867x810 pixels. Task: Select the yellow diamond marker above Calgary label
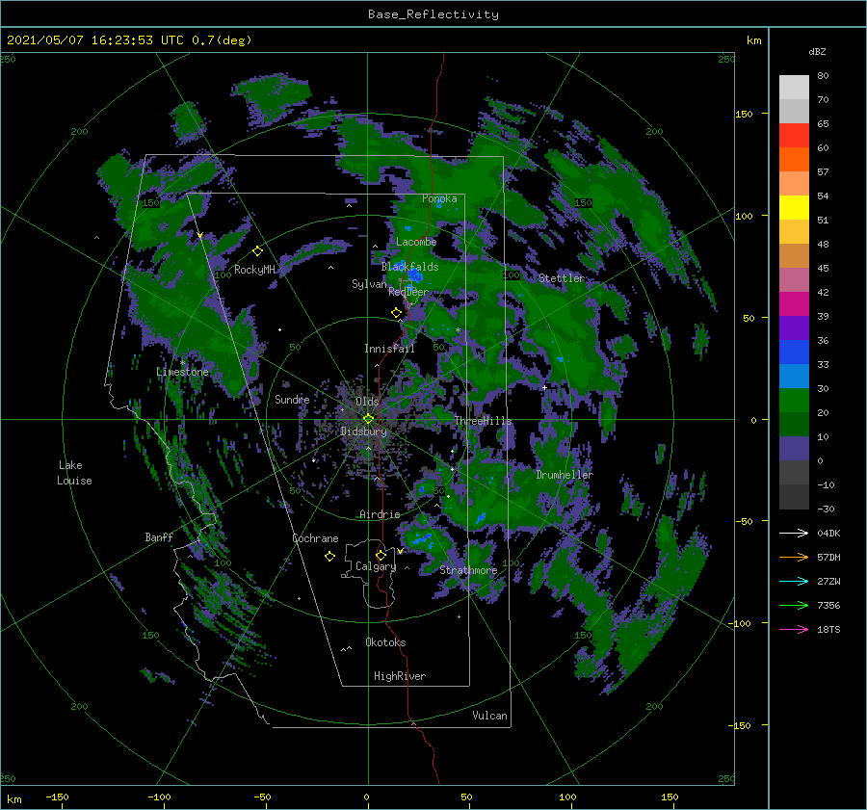click(x=381, y=555)
